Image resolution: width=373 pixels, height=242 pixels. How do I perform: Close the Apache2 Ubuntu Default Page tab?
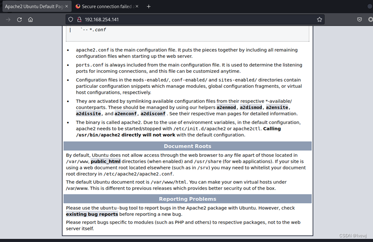tap(66, 6)
